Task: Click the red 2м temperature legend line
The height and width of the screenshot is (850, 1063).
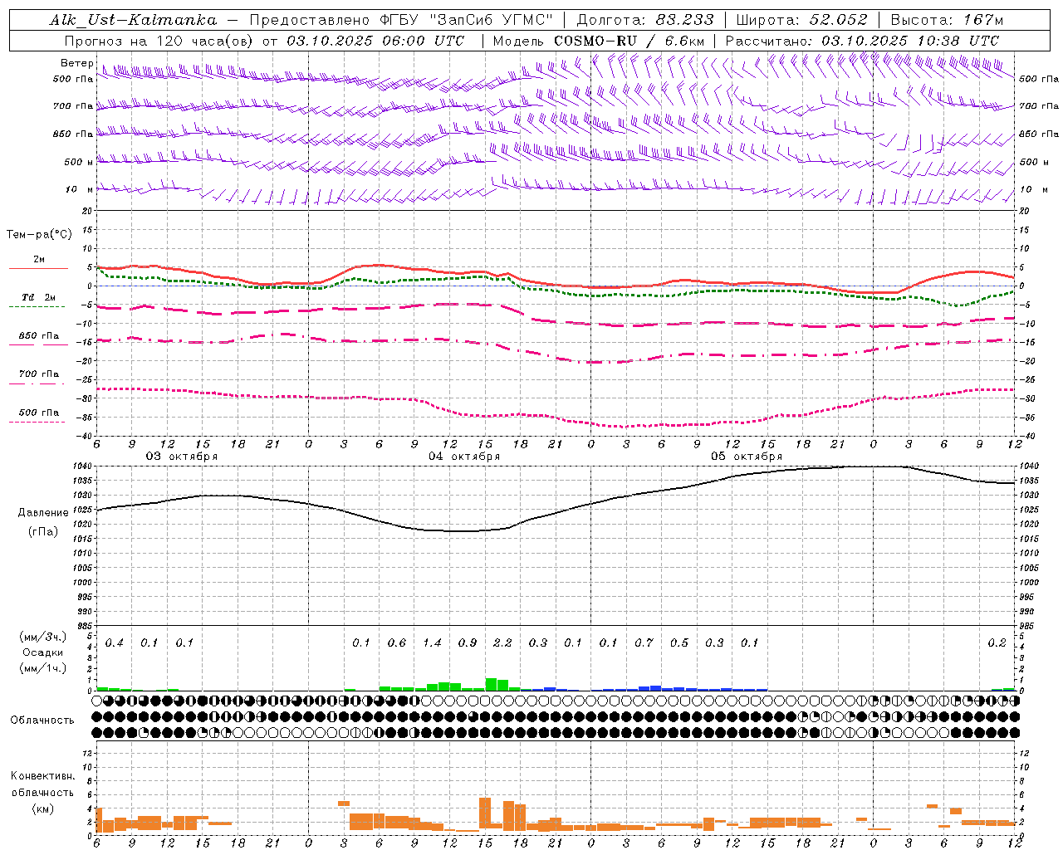Action: click(x=38, y=268)
